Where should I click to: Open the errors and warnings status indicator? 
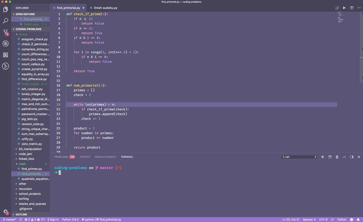pyautogui.click(x=35, y=219)
